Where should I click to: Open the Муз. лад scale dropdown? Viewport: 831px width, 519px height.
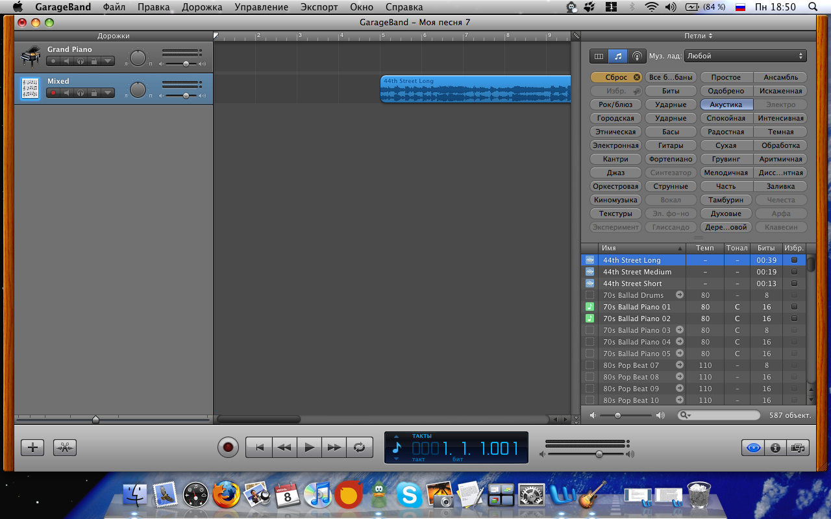pyautogui.click(x=745, y=56)
